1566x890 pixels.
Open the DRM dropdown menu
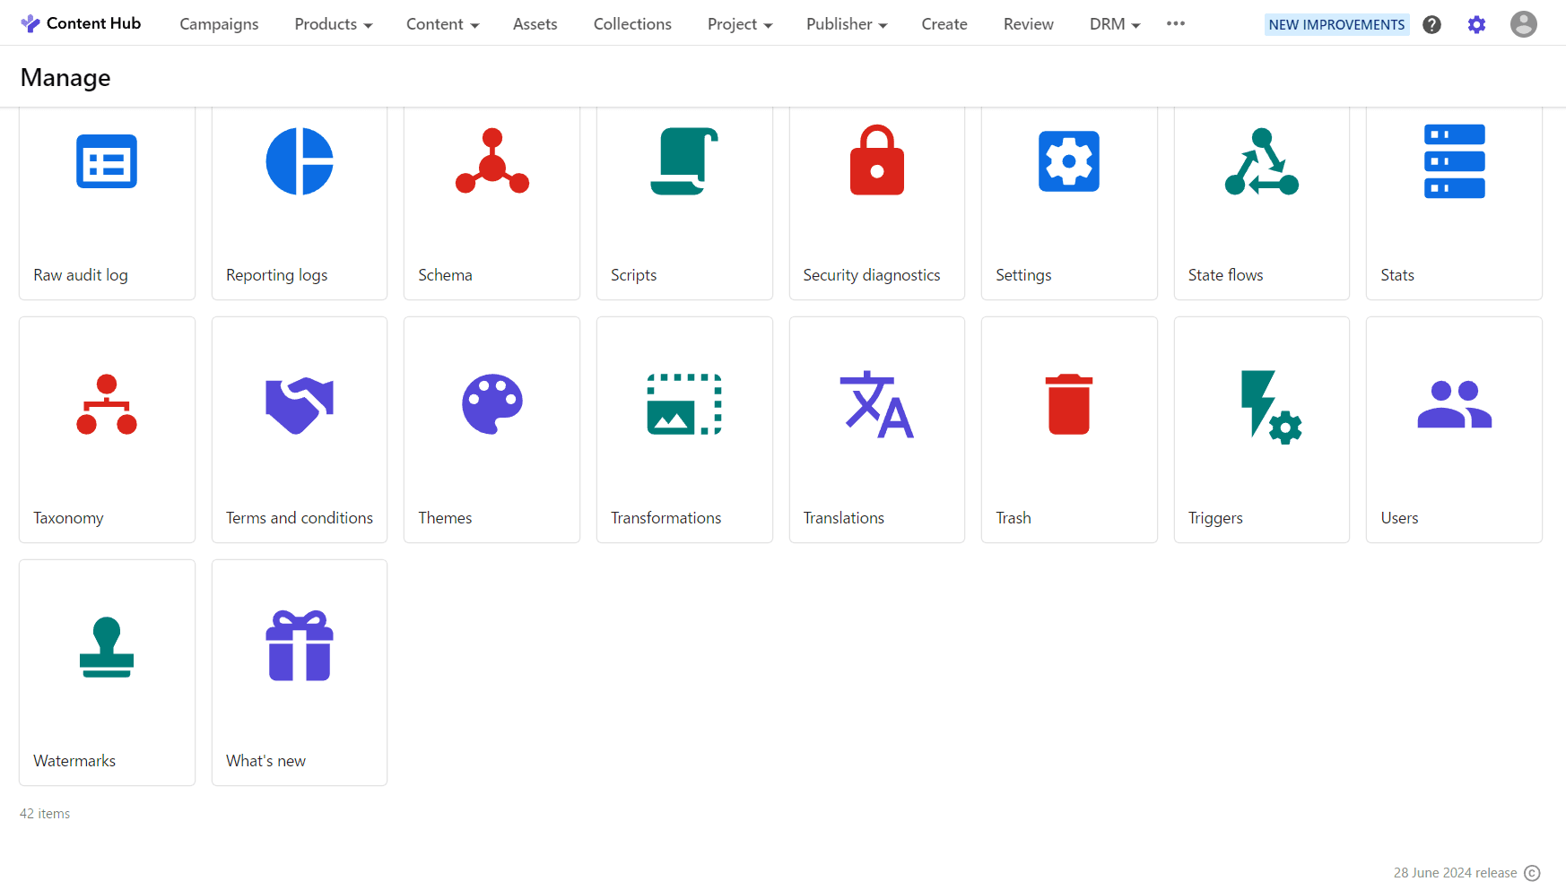(x=1114, y=24)
